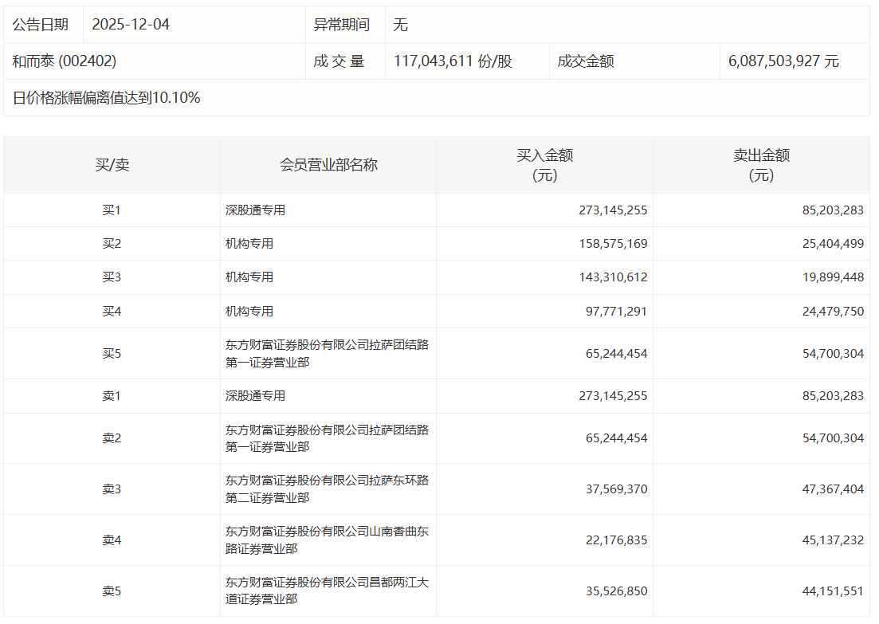879x624 pixels.
Task: Click the 日价格涨幅偏离值达到10.10% reason text
Action: pos(107,98)
